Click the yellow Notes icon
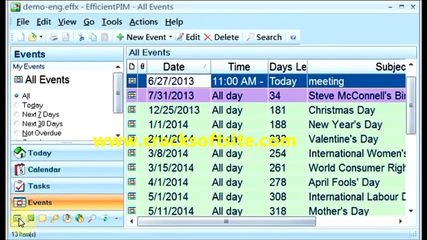The width and height of the screenshot is (427, 240). point(42,219)
